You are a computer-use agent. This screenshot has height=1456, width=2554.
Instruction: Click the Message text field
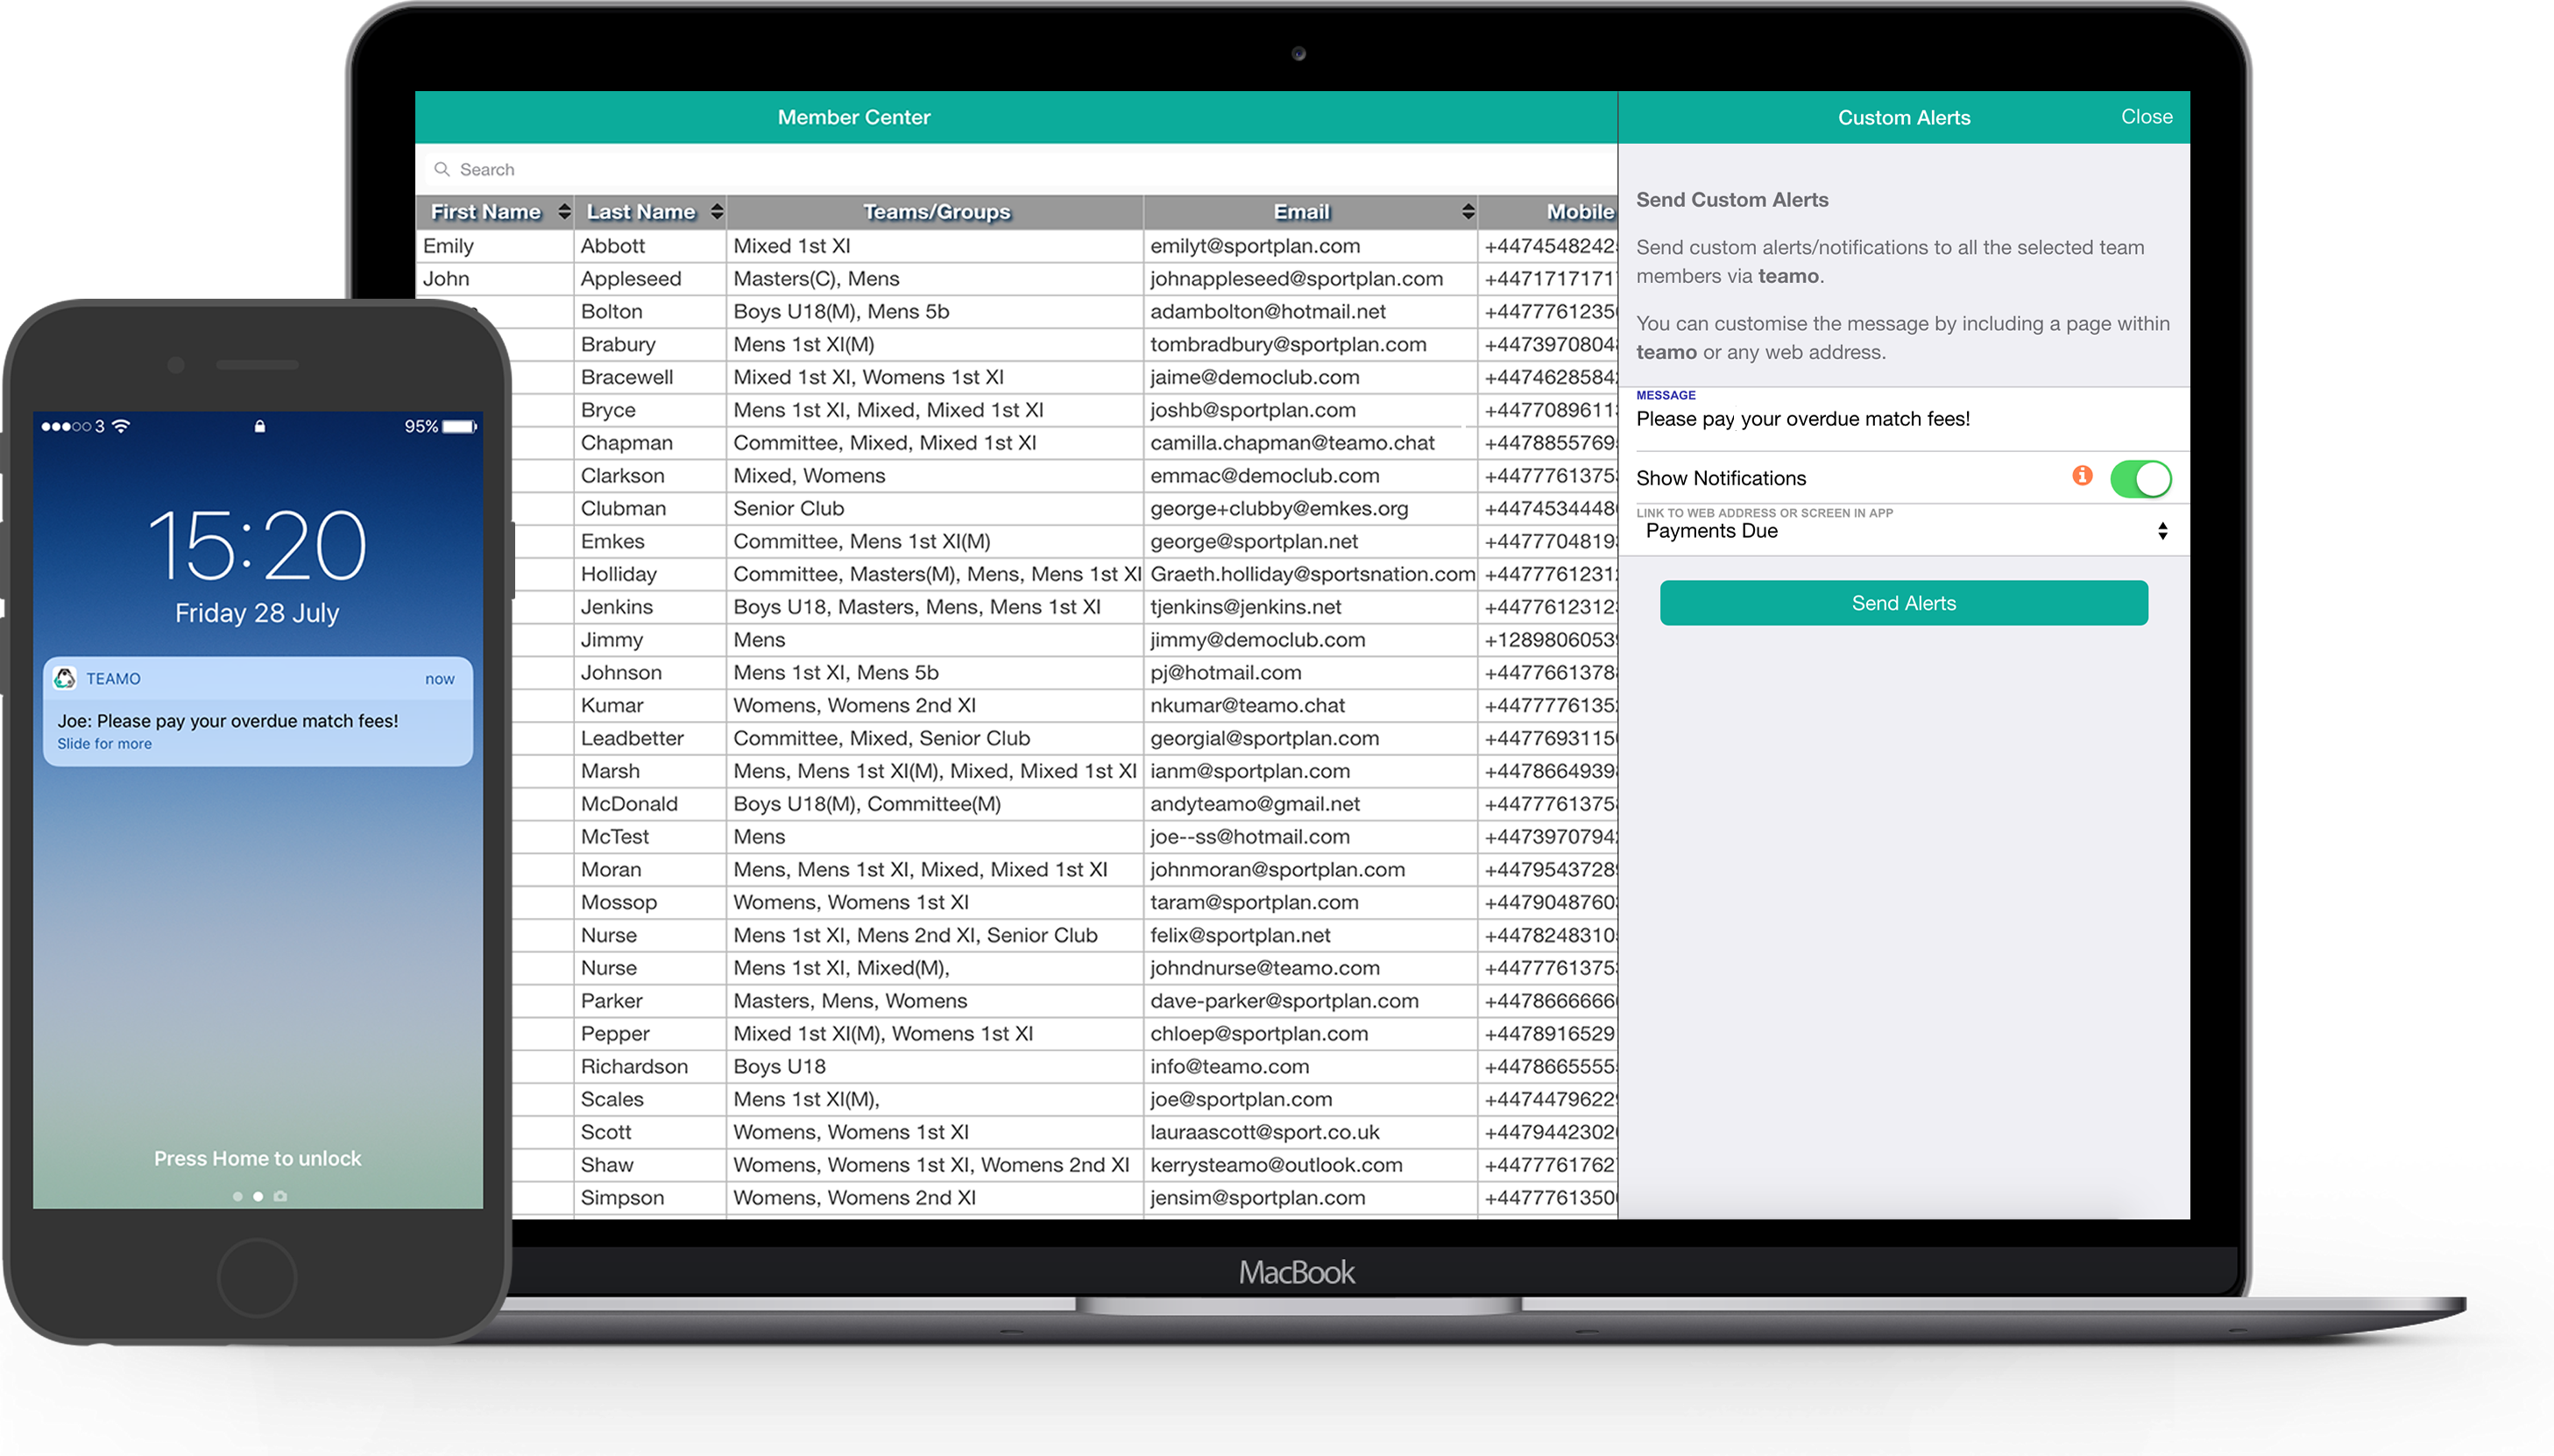point(1903,419)
